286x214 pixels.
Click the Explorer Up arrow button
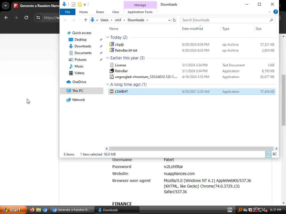85,20
